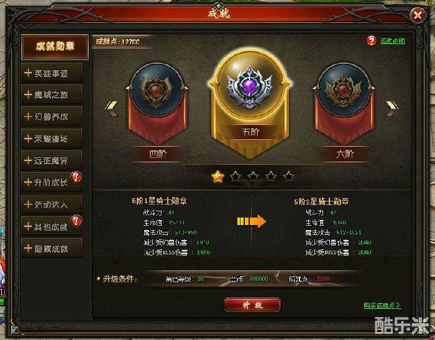
Task: Go to previous medal with left arrow
Action: [111, 109]
